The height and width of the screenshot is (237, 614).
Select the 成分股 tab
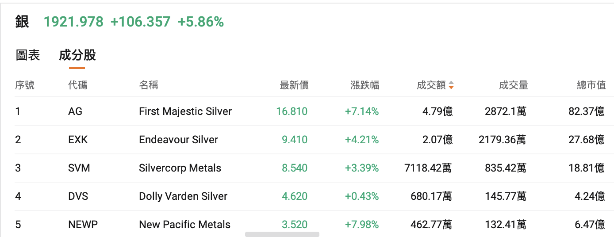click(x=77, y=55)
